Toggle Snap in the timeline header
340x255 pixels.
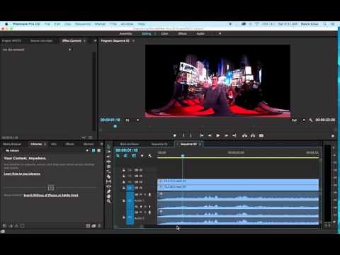[125, 156]
